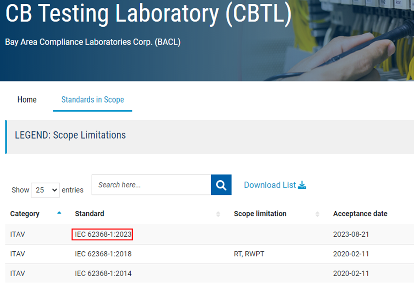Viewport: 414px width, 283px height.
Task: Click the CB Testing Laboratory (CBTL) heading
Action: pyautogui.click(x=148, y=15)
